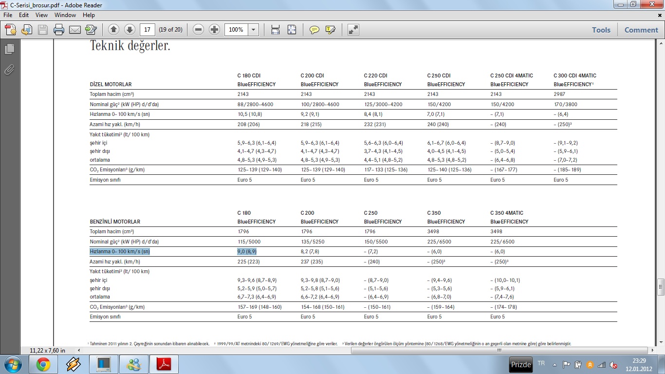The height and width of the screenshot is (374, 665).
Task: Open the Help menu
Action: 89,15
